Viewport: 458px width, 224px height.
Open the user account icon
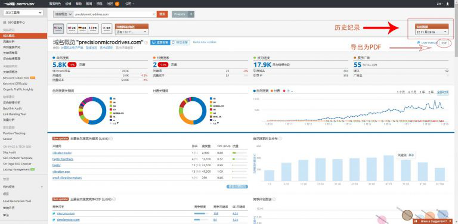pyautogui.click(x=448, y=4)
